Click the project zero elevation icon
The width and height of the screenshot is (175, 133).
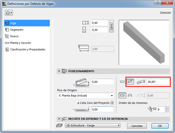click(x=81, y=109)
